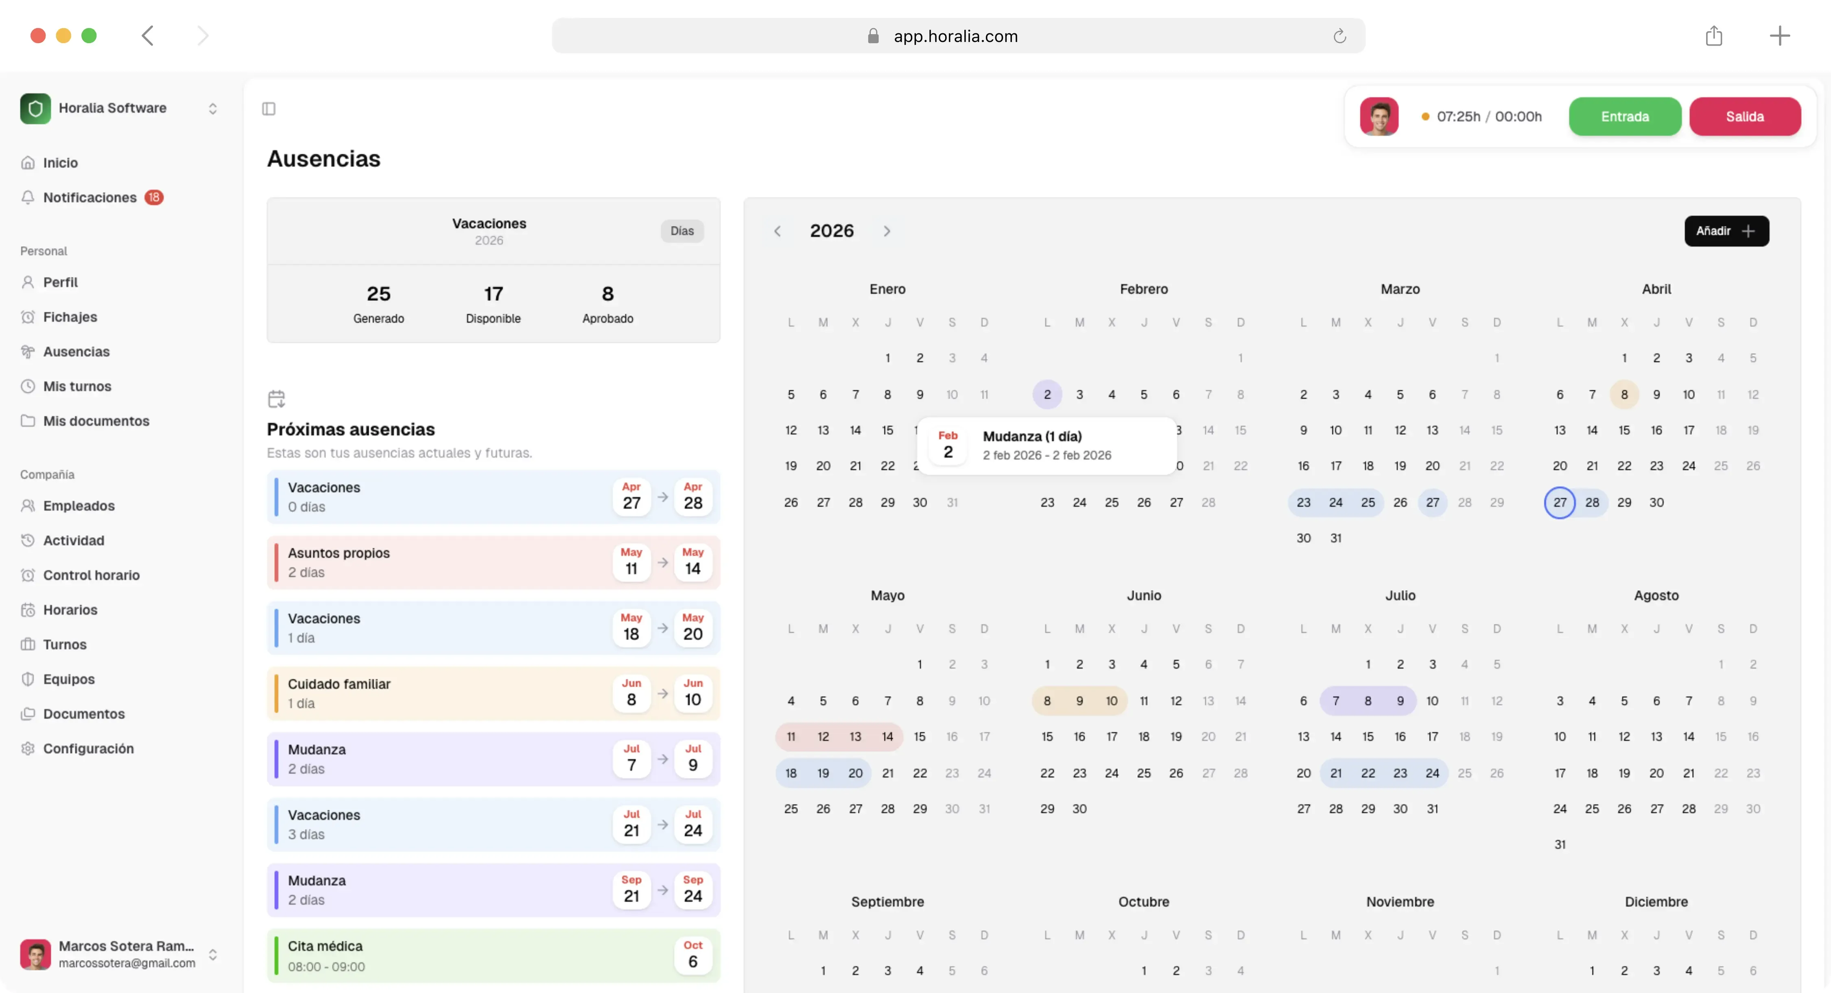Image resolution: width=1831 pixels, height=993 pixels.
Task: Click the Horalia Software logo icon
Action: click(x=35, y=109)
